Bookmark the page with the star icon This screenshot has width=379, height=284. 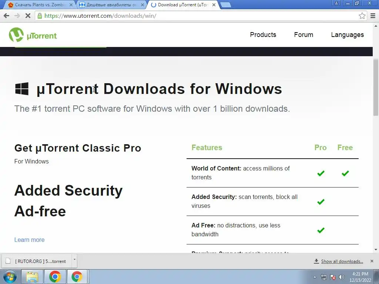coord(362,16)
